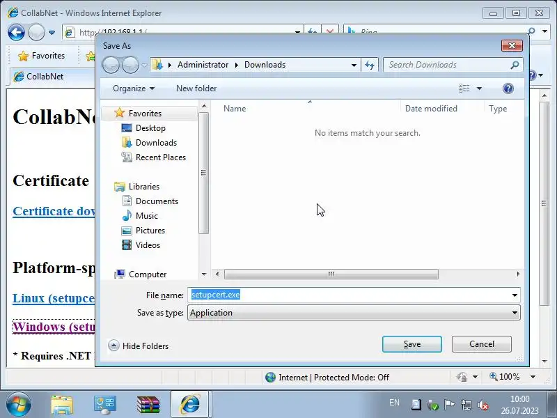Click the dialog back navigation button

point(111,65)
